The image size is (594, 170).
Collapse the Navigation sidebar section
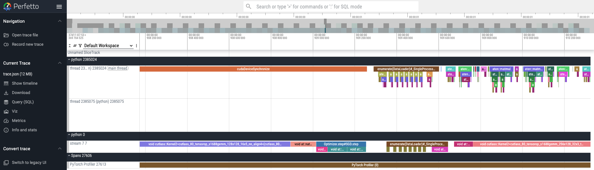point(60,21)
